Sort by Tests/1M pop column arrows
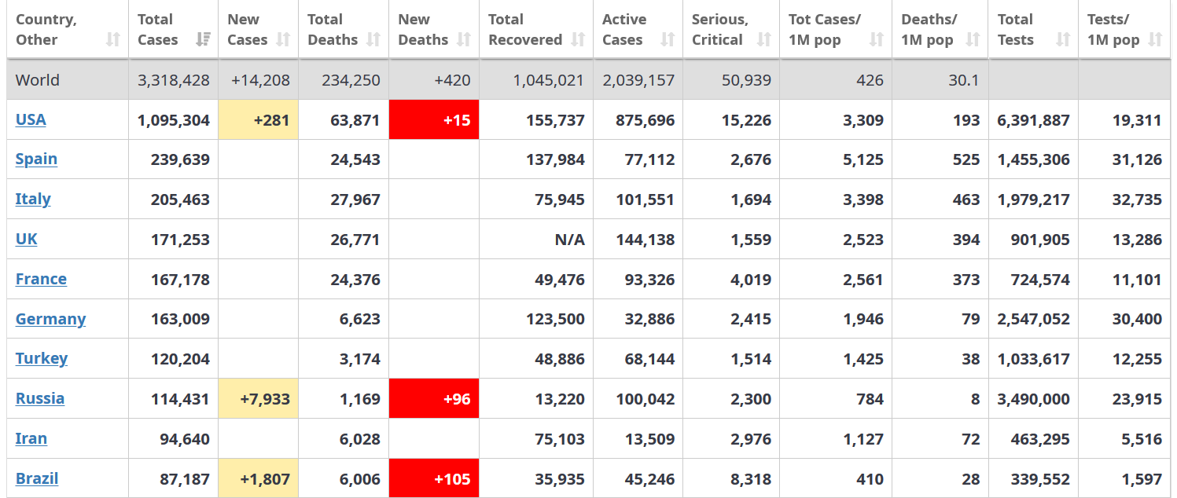The height and width of the screenshot is (498, 1177). (x=1155, y=40)
